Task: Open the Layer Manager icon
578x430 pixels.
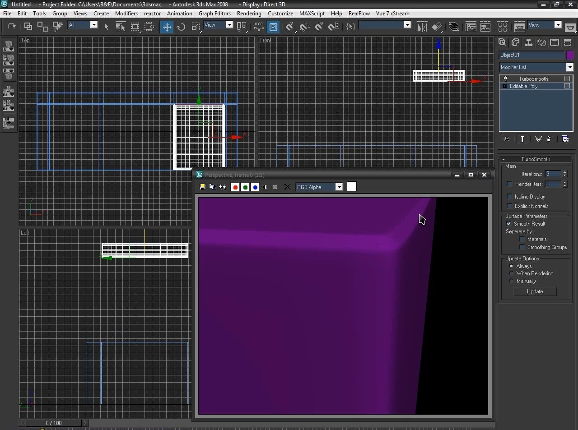Action: click(454, 27)
